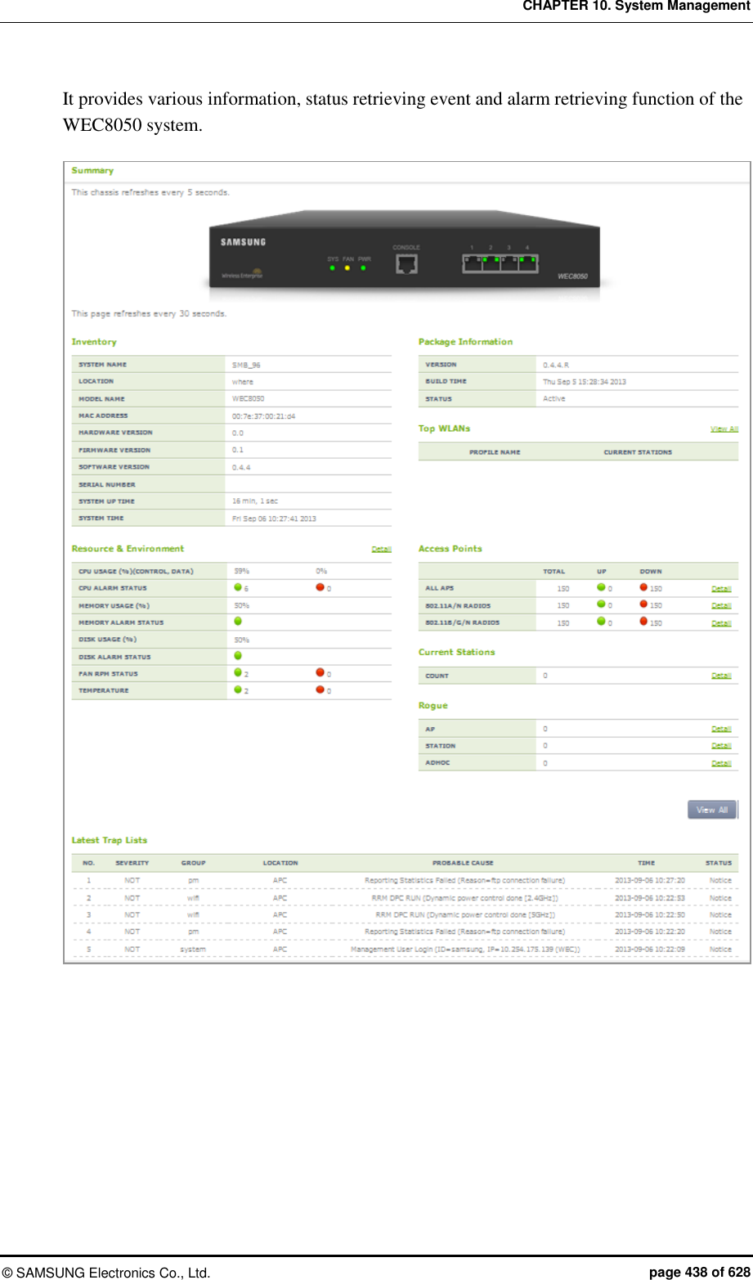The width and height of the screenshot is (753, 1280).
Task: Click the build time Thu Sep 5 15:28:34 2013
Action: (x=585, y=382)
